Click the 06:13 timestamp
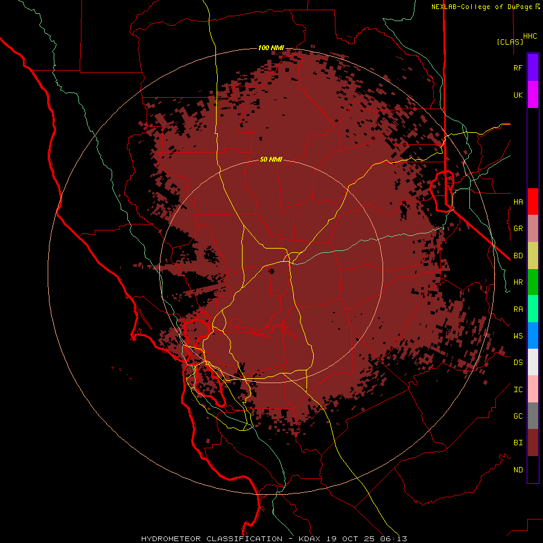This screenshot has width=543, height=543. coord(393,539)
